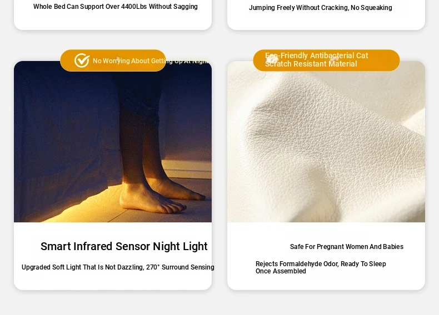Viewport: 439px width, 315px height.
Task: Open the white leather texture image
Action: click(326, 141)
